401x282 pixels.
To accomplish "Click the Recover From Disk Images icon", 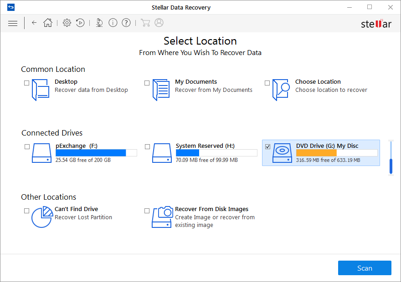I will [x=162, y=217].
